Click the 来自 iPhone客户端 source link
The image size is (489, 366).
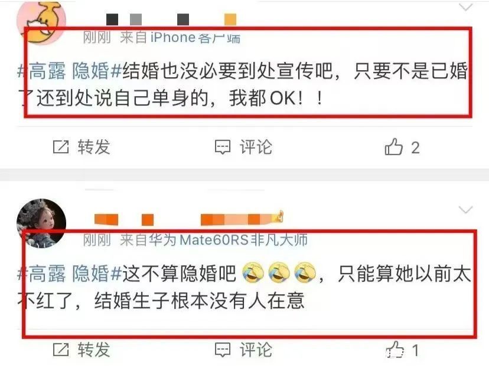pos(180,38)
